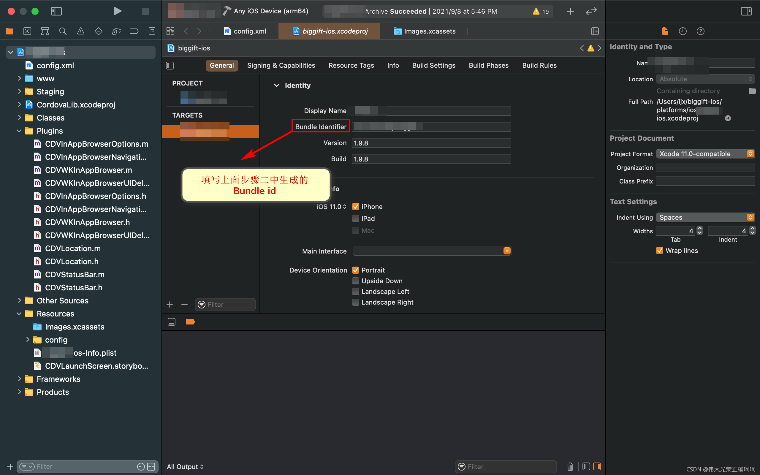Toggle breakpoints activation tag icon

click(190, 322)
